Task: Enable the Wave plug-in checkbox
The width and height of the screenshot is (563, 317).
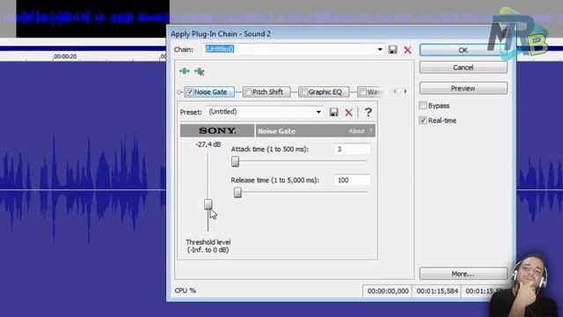Action: 362,92
